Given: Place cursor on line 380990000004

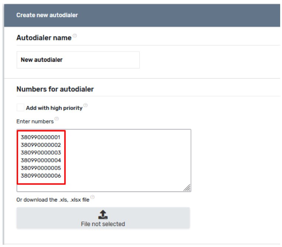Looking at the screenshot, I should (41, 160).
